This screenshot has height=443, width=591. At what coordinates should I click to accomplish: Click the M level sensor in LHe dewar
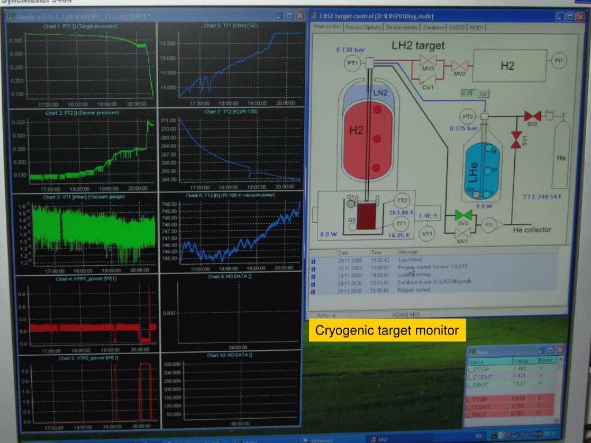[488, 171]
